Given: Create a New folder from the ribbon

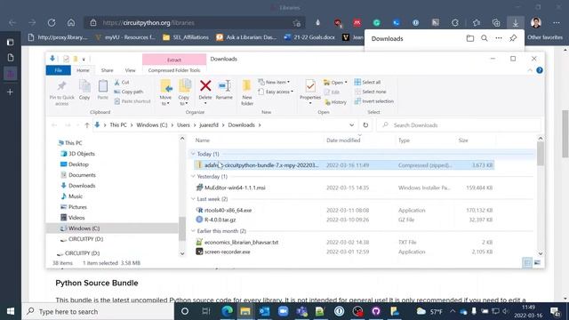Looking at the screenshot, I should point(247,92).
